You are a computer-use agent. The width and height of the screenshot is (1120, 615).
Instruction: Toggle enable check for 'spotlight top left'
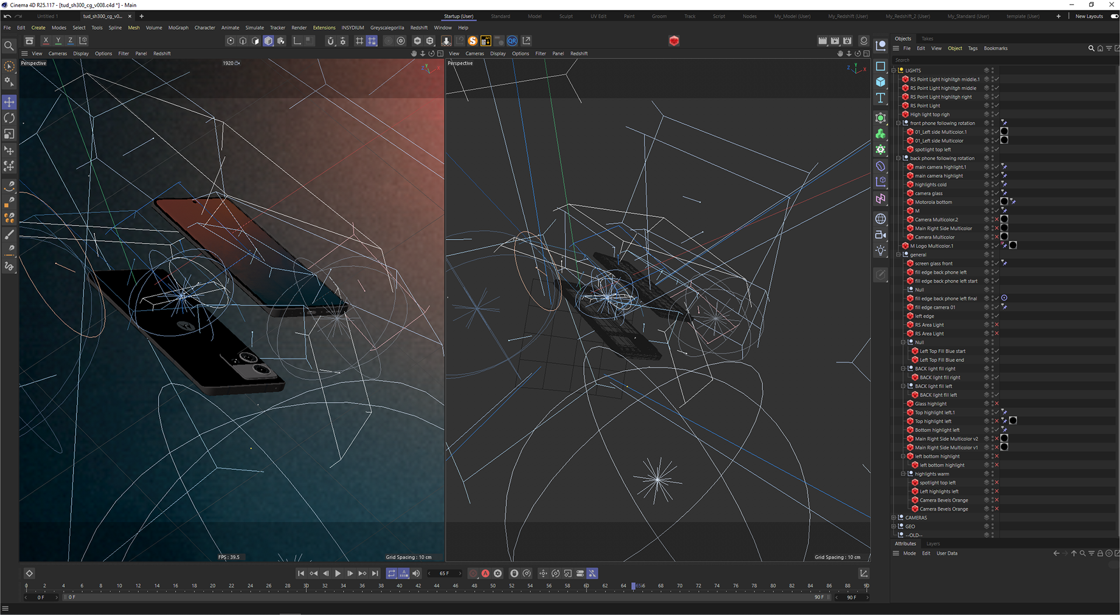[996, 150]
